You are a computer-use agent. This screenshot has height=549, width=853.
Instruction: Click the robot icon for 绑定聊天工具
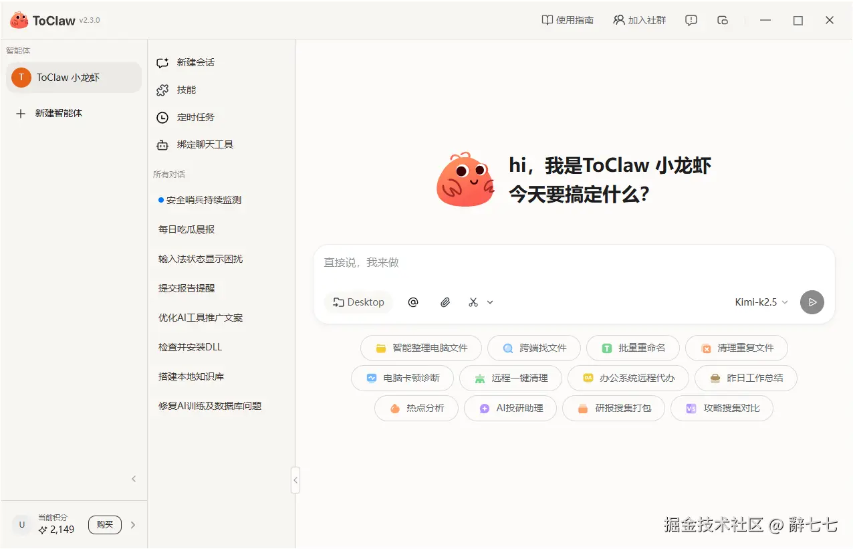(162, 145)
